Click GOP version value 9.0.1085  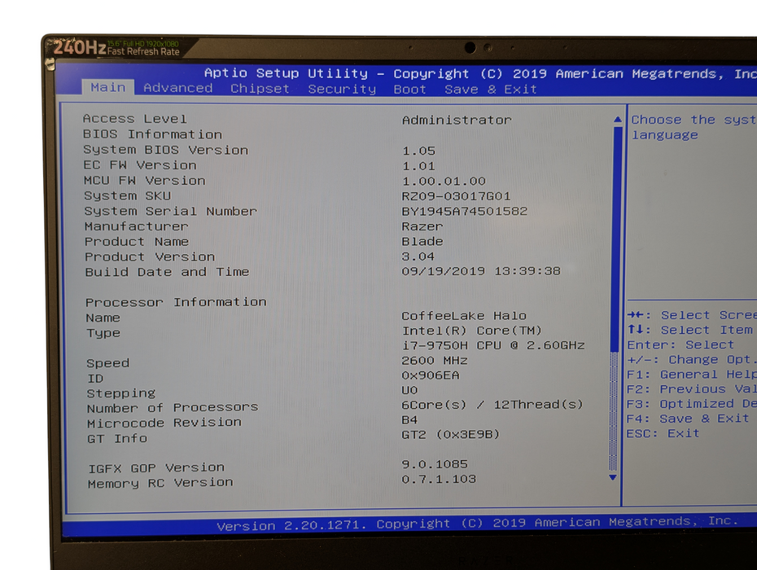(x=435, y=464)
